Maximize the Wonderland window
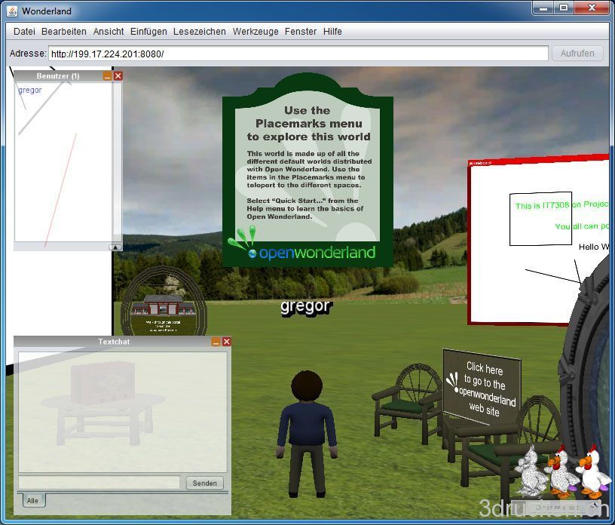This screenshot has height=525, width=615. (x=564, y=8)
